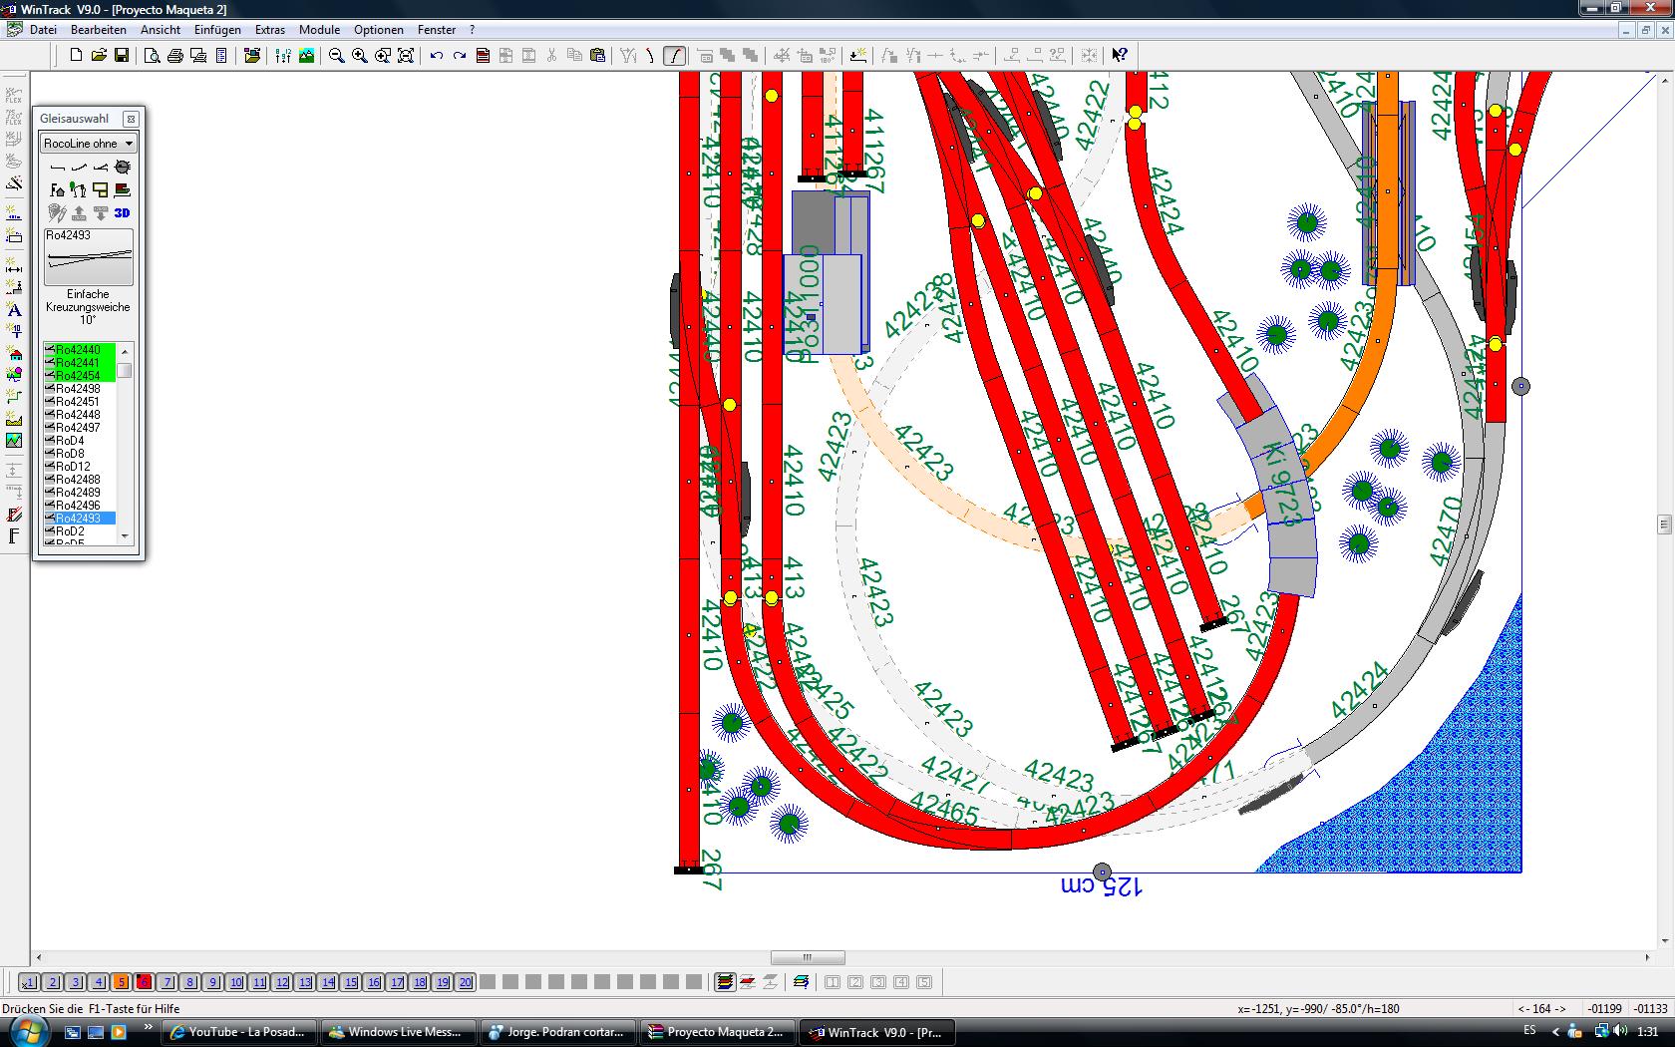Click the Zoom in magnifier icon
Screen dimensions: 1675x1047
click(360, 56)
